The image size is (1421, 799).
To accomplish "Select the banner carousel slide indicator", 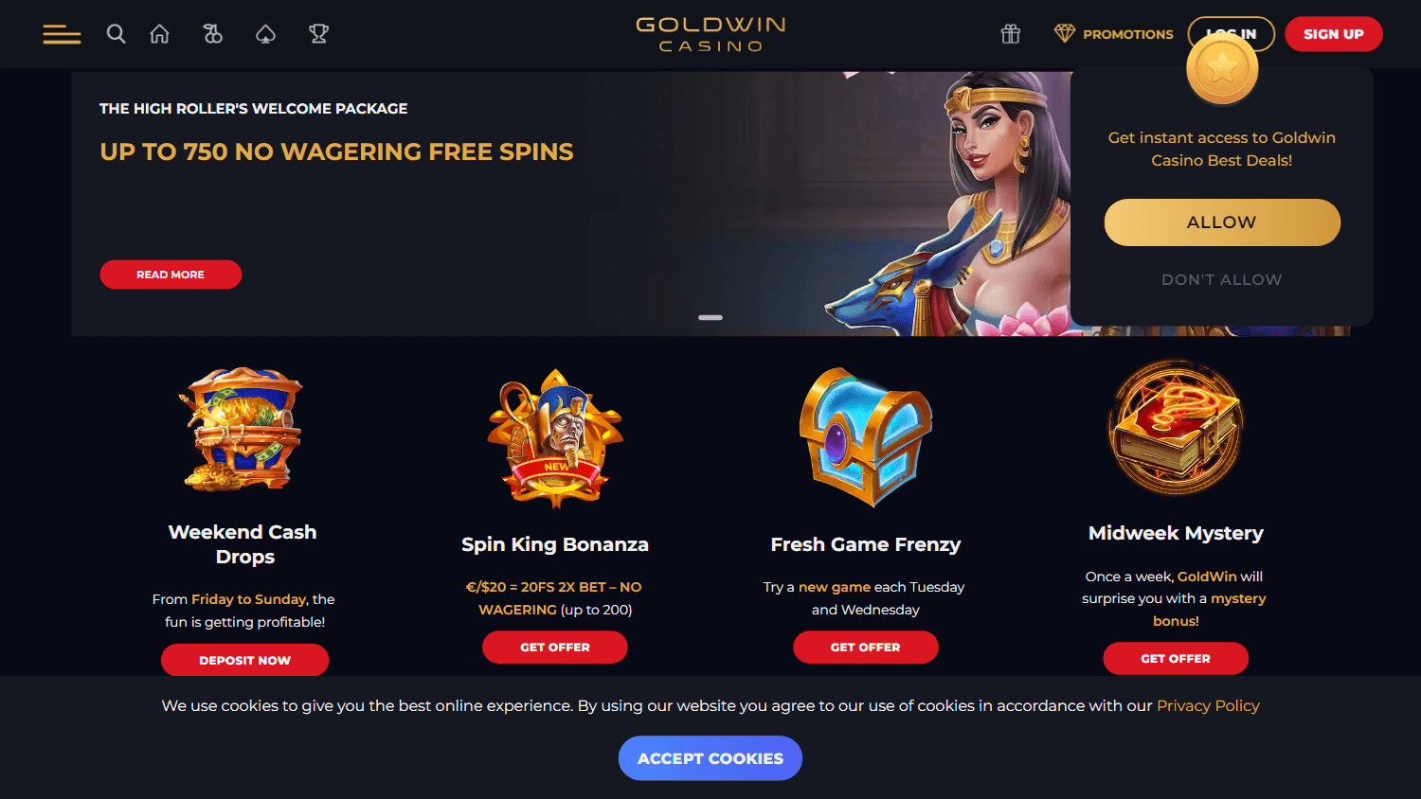I will point(710,317).
